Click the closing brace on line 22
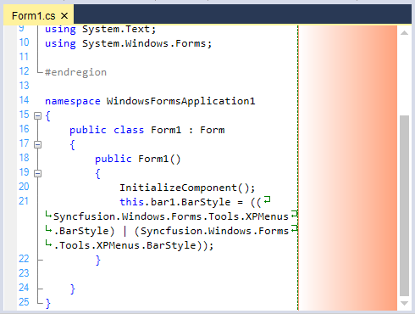The height and width of the screenshot is (314, 415). click(97, 260)
